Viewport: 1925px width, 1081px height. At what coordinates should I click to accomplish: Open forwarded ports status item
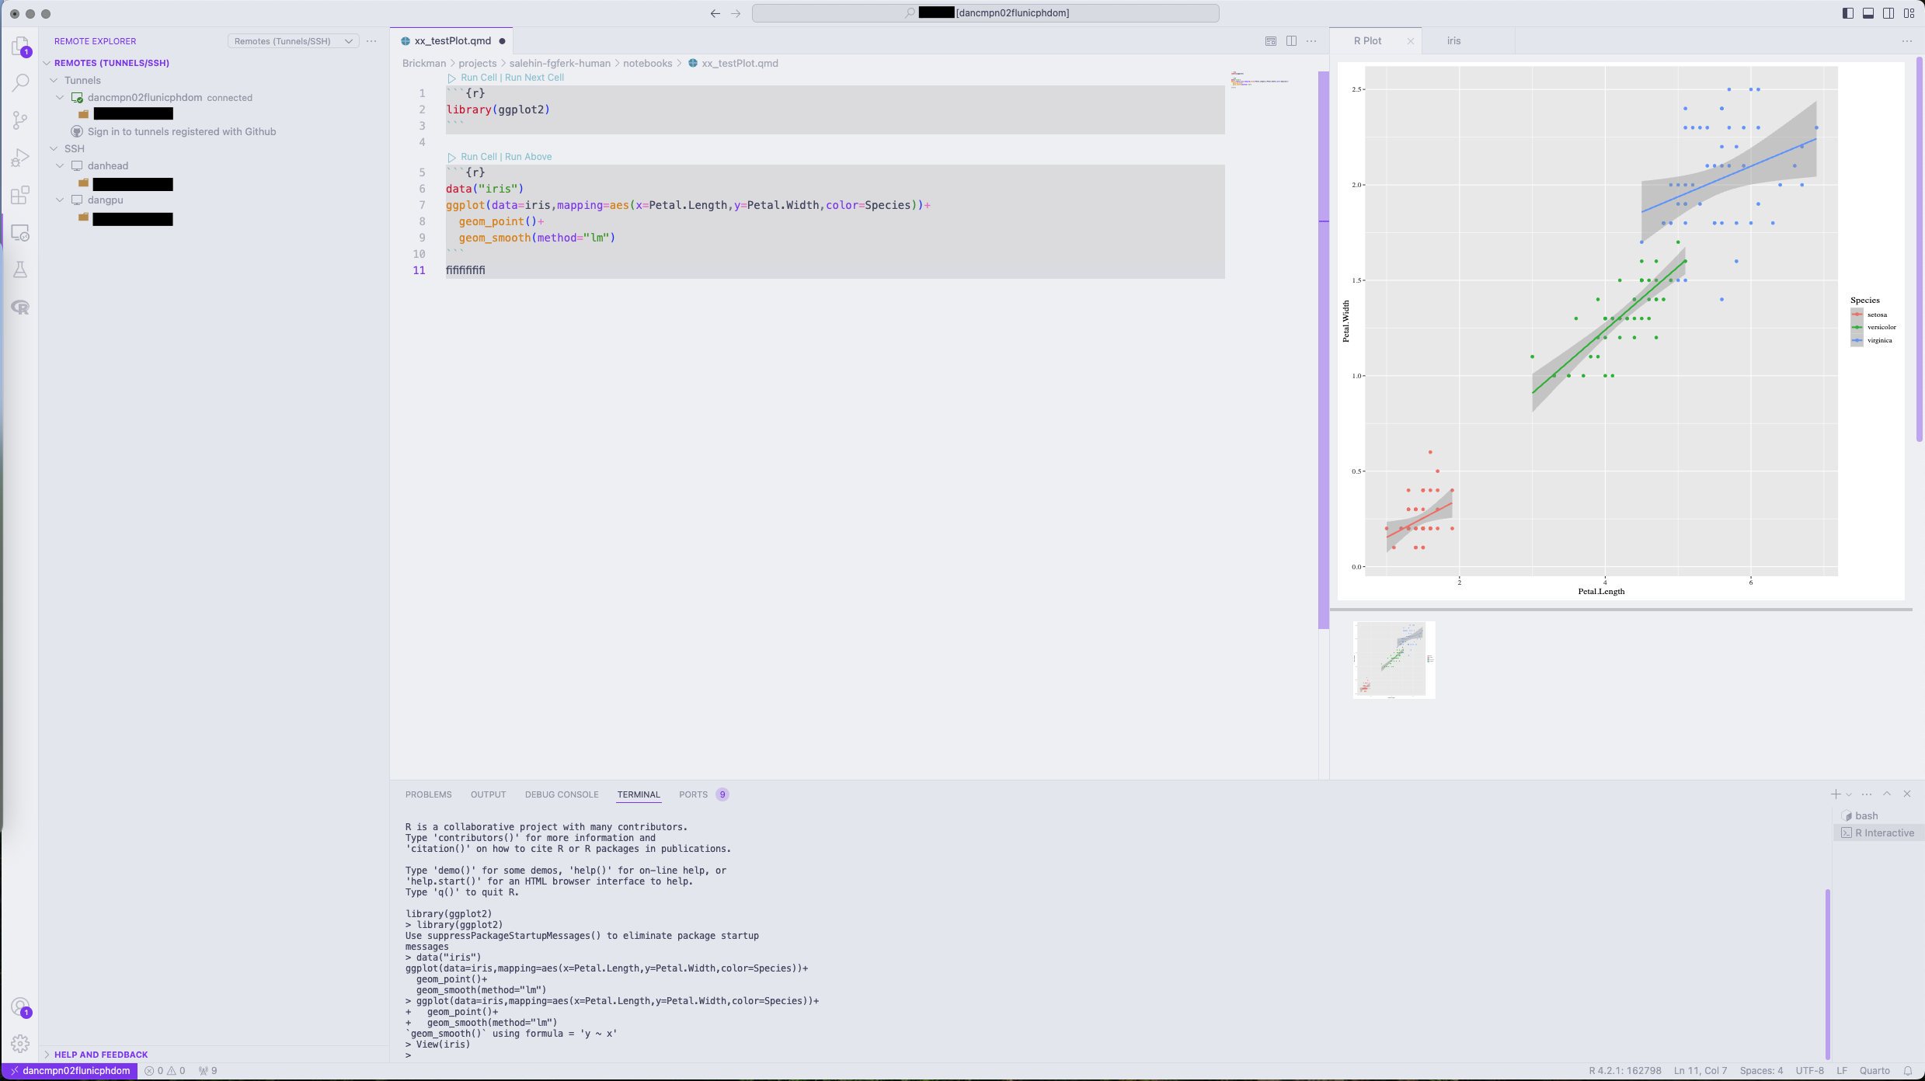(207, 1071)
